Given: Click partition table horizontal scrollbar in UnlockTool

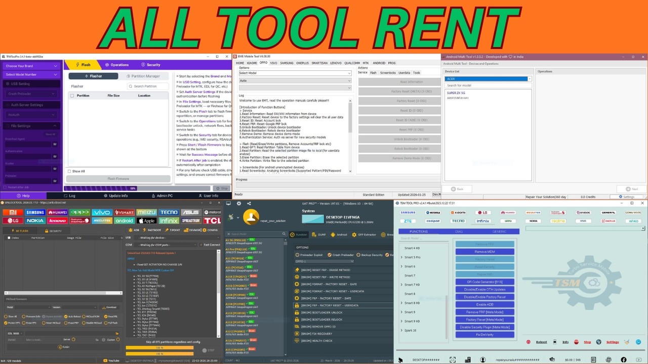Looking at the screenshot, I should coord(63,293).
